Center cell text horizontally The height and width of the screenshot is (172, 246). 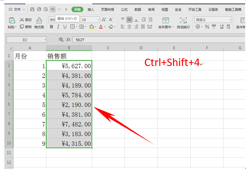[130, 26]
